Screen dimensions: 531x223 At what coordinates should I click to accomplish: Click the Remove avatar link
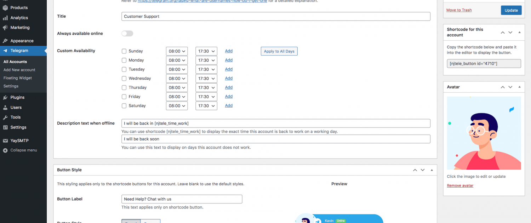[x=460, y=185]
